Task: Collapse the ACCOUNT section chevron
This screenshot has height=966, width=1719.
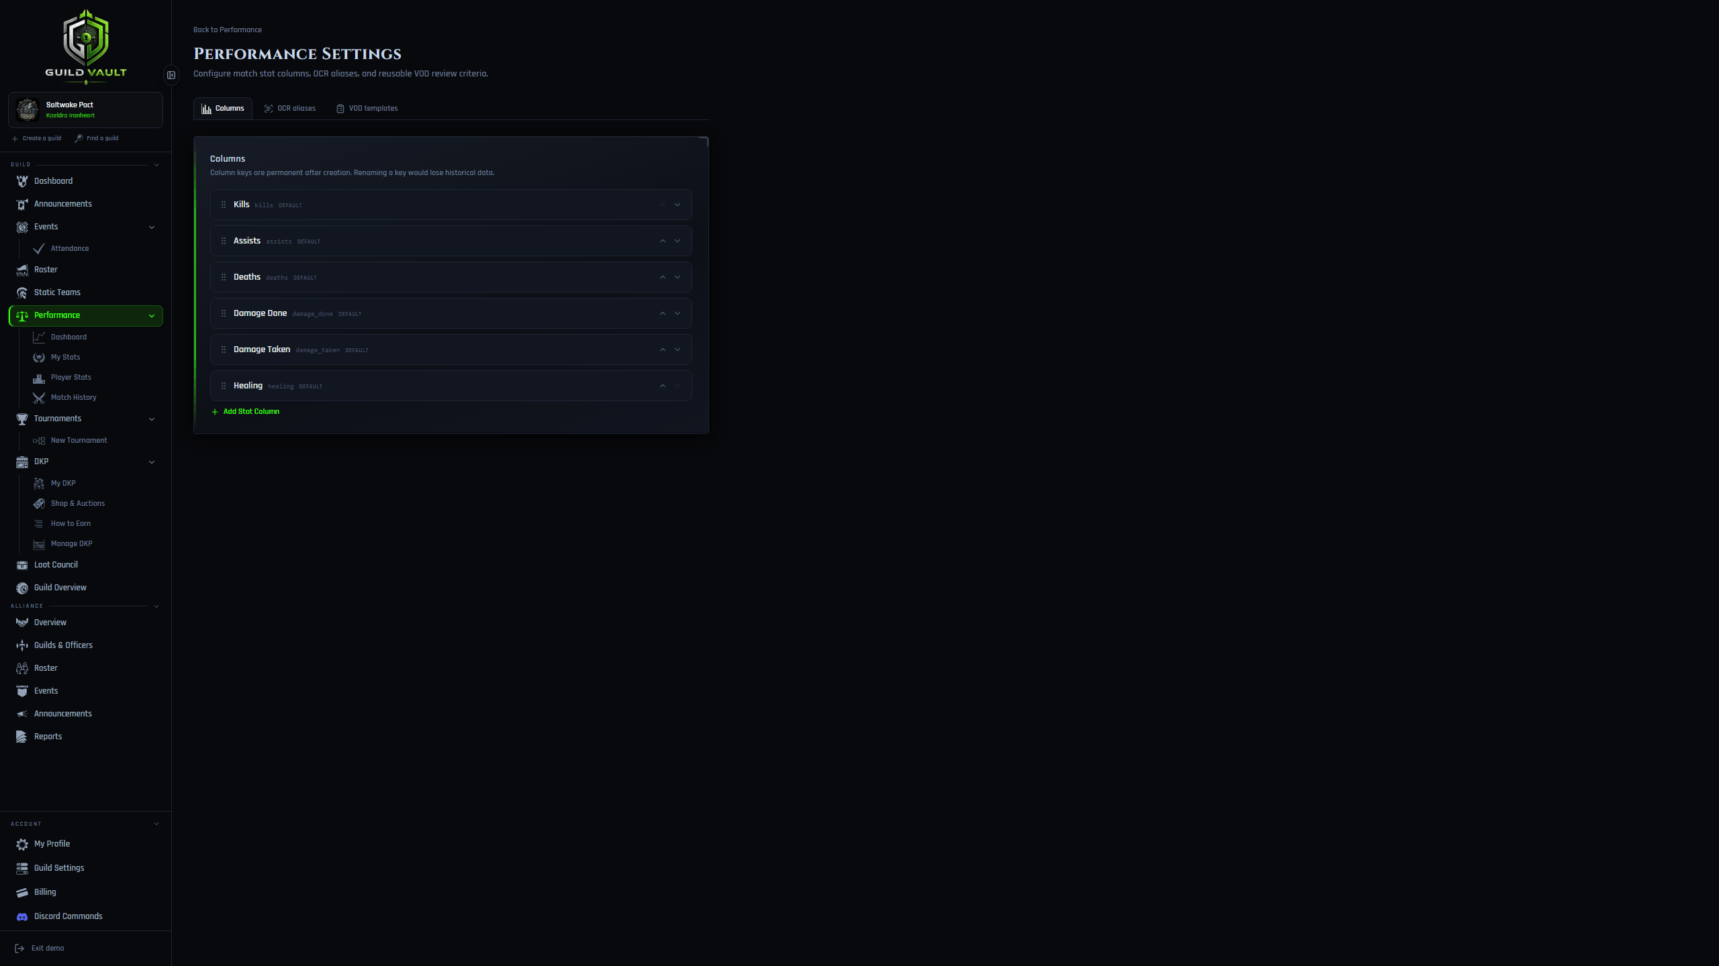Action: click(x=156, y=824)
